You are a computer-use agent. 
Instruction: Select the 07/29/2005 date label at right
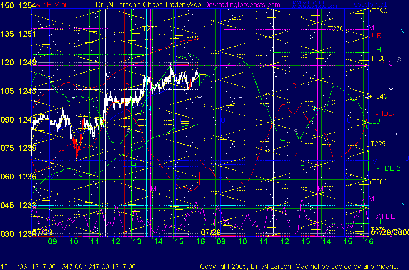click(x=390, y=232)
